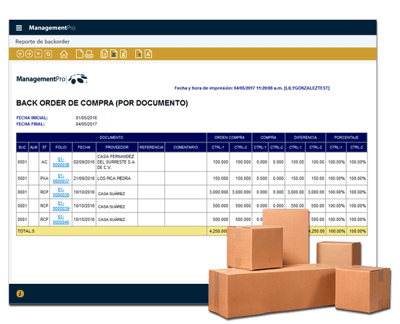The width and height of the screenshot is (400, 324).
Task: Click the copy documents toolbar icon
Action: coord(104,54)
